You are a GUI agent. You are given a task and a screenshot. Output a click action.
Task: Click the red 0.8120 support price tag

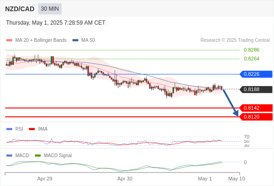(x=256, y=117)
